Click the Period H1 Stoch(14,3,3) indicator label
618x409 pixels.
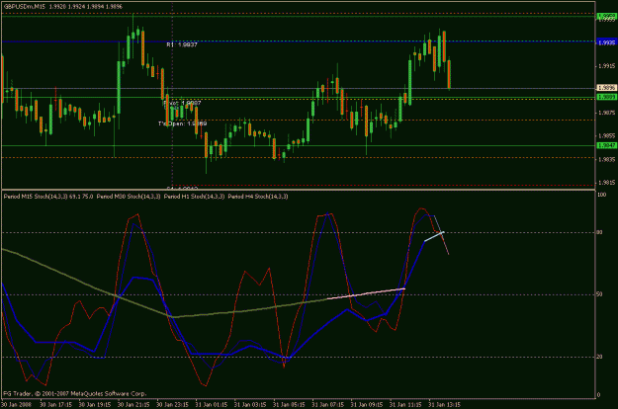tap(195, 197)
